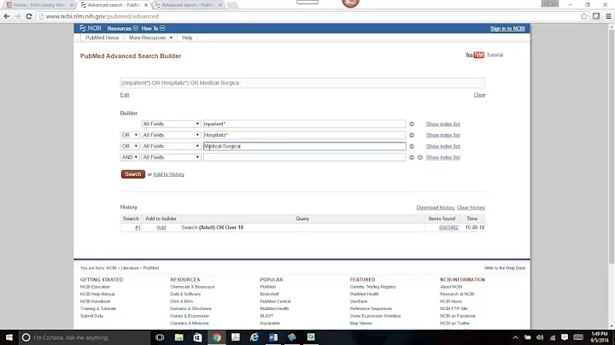Change OR operator on Hospitaliz* row
615x345 pixels.
click(130, 135)
